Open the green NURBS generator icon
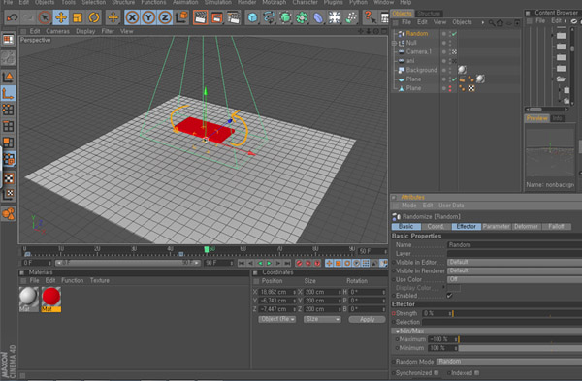Viewport: 582px width, 381px height. (285, 17)
